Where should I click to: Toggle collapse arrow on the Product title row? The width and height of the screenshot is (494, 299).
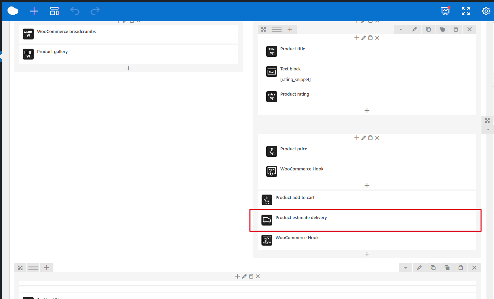coord(401,29)
